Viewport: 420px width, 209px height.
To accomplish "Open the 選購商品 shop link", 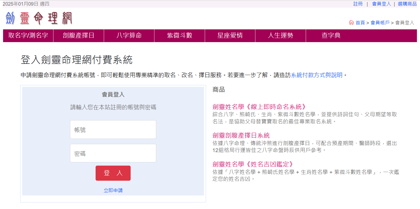I will coord(407,4).
